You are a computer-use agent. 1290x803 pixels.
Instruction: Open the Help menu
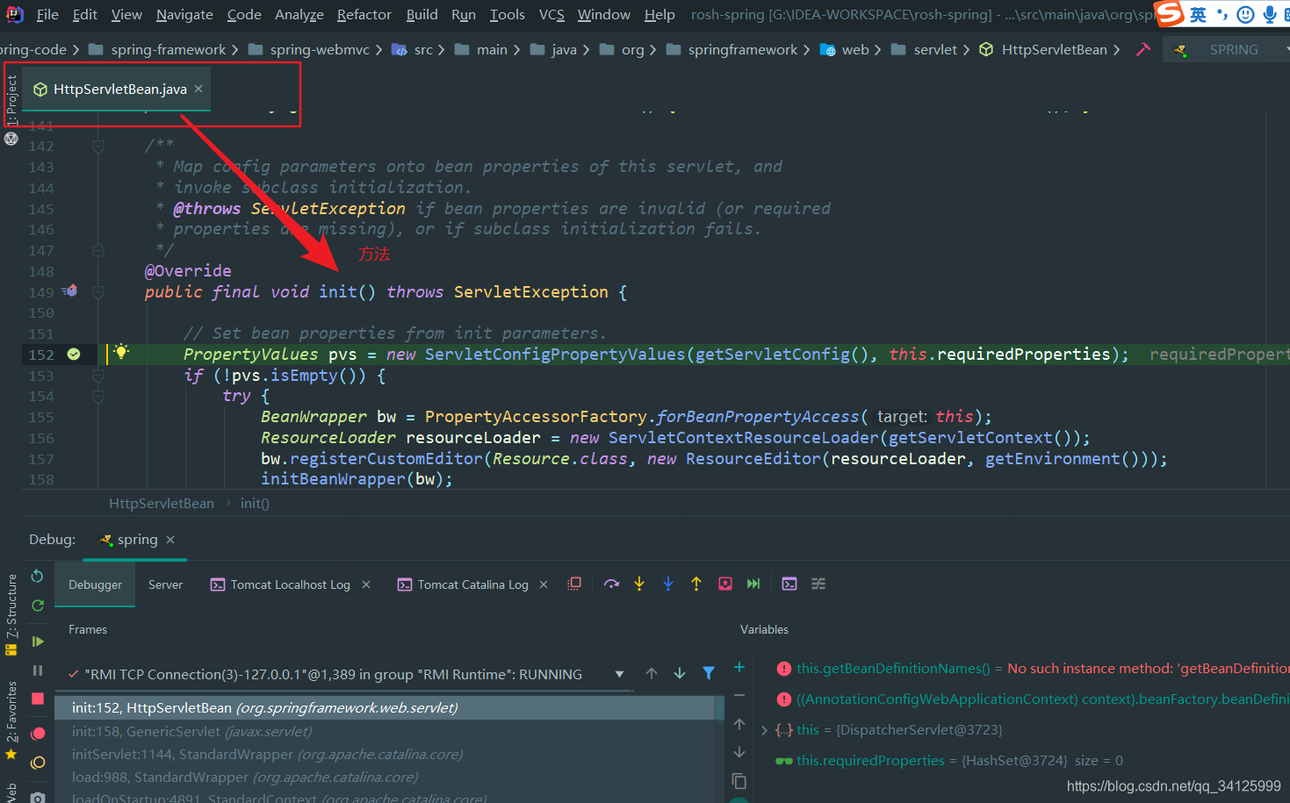[659, 14]
